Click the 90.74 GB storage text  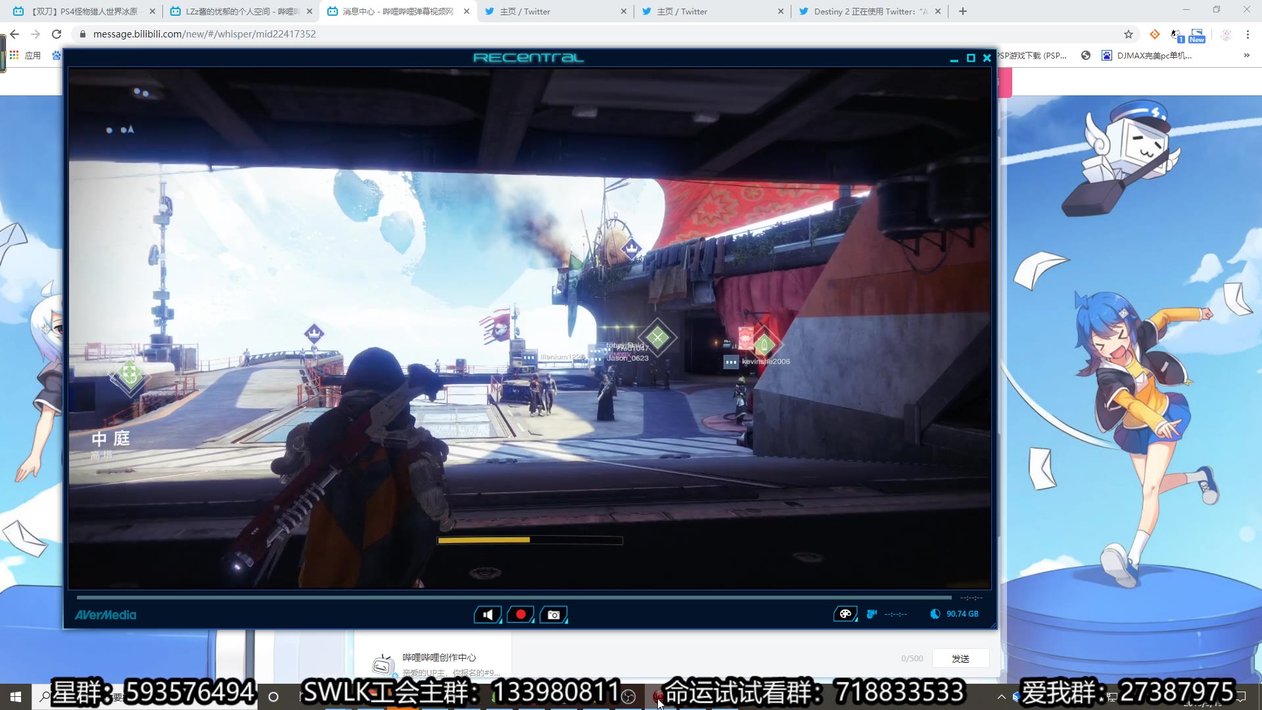click(x=962, y=614)
